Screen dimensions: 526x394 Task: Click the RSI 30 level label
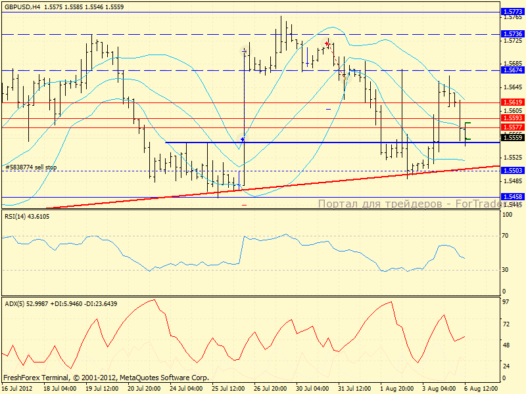pyautogui.click(x=505, y=269)
